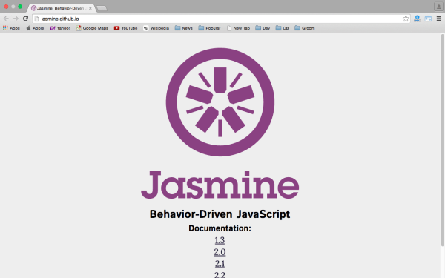Click the Jasmine flower logo image

tap(220, 102)
